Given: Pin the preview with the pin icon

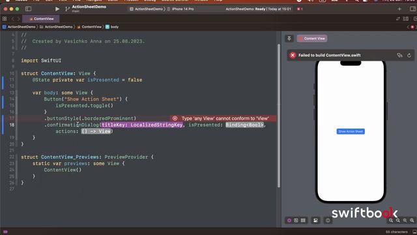Looking at the screenshot, I should [289, 39].
